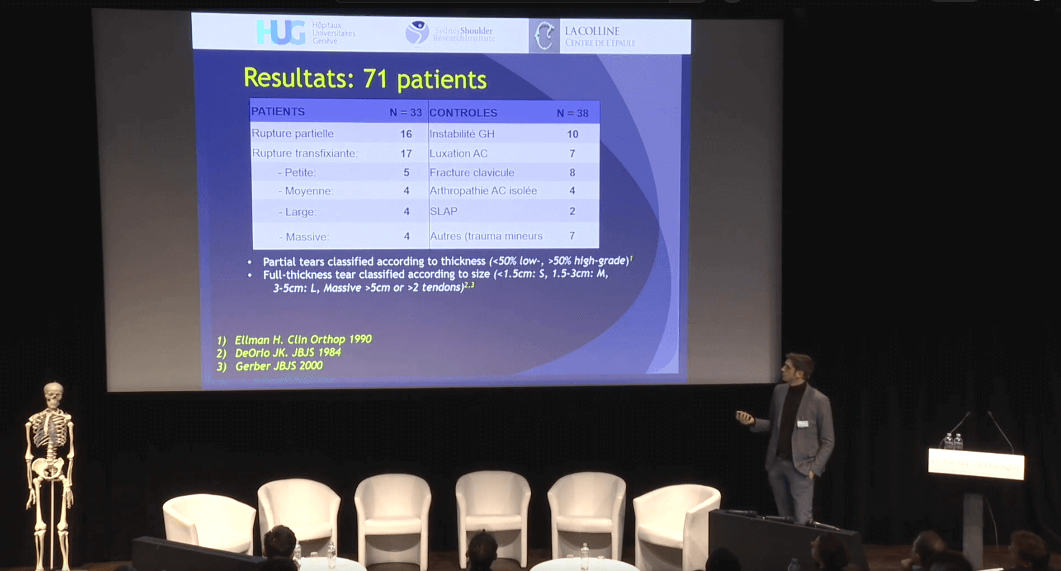Click the value 8 for Fracture clavicule

[x=572, y=173]
